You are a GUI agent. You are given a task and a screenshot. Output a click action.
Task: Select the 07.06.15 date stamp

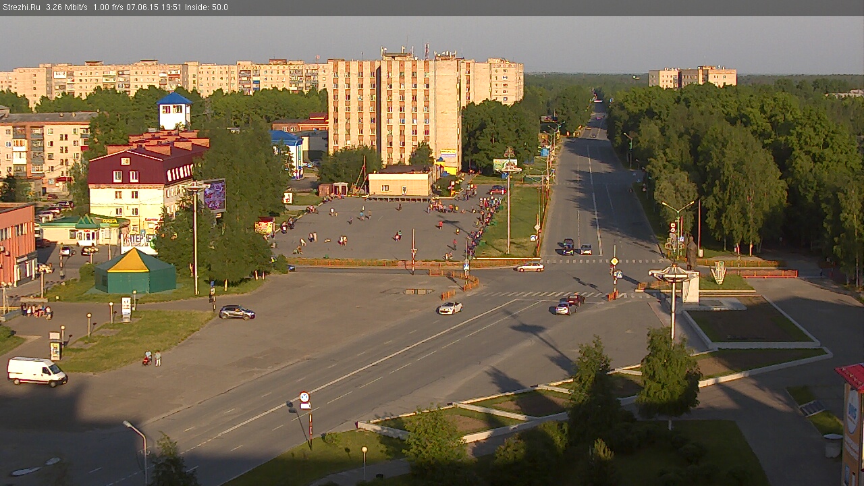click(x=141, y=7)
